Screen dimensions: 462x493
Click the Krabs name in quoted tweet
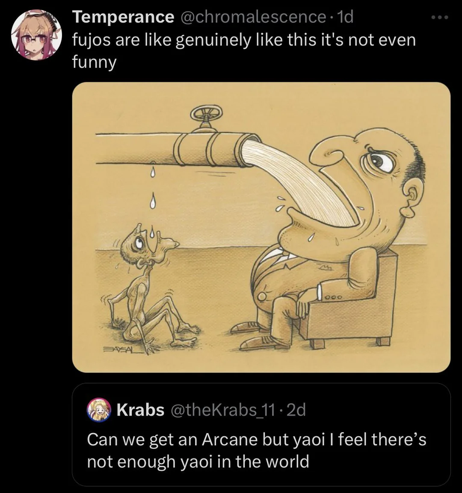click(x=140, y=410)
